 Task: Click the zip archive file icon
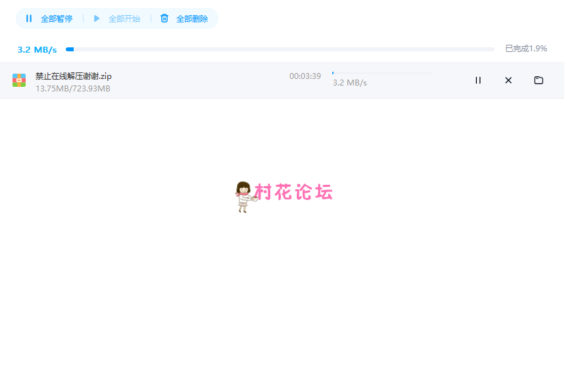[19, 80]
